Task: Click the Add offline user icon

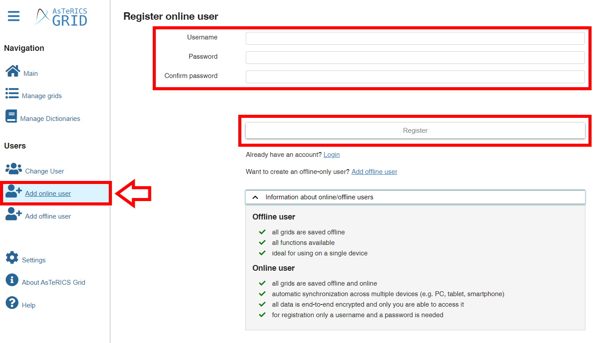Action: [x=14, y=214]
